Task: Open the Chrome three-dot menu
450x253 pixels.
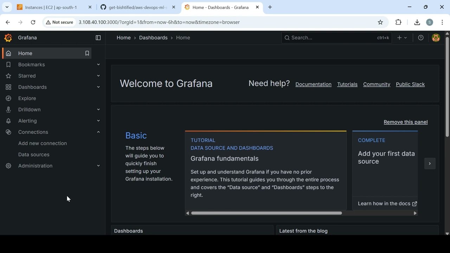Action: click(442, 22)
